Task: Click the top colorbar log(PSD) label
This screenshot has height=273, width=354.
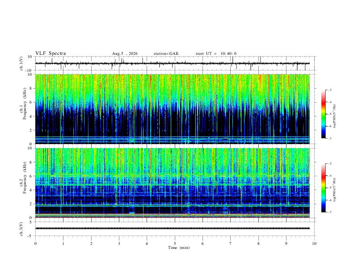Action: click(335, 116)
